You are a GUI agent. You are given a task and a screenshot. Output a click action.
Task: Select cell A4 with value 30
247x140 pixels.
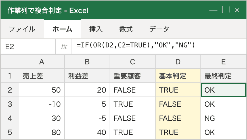[42, 118]
